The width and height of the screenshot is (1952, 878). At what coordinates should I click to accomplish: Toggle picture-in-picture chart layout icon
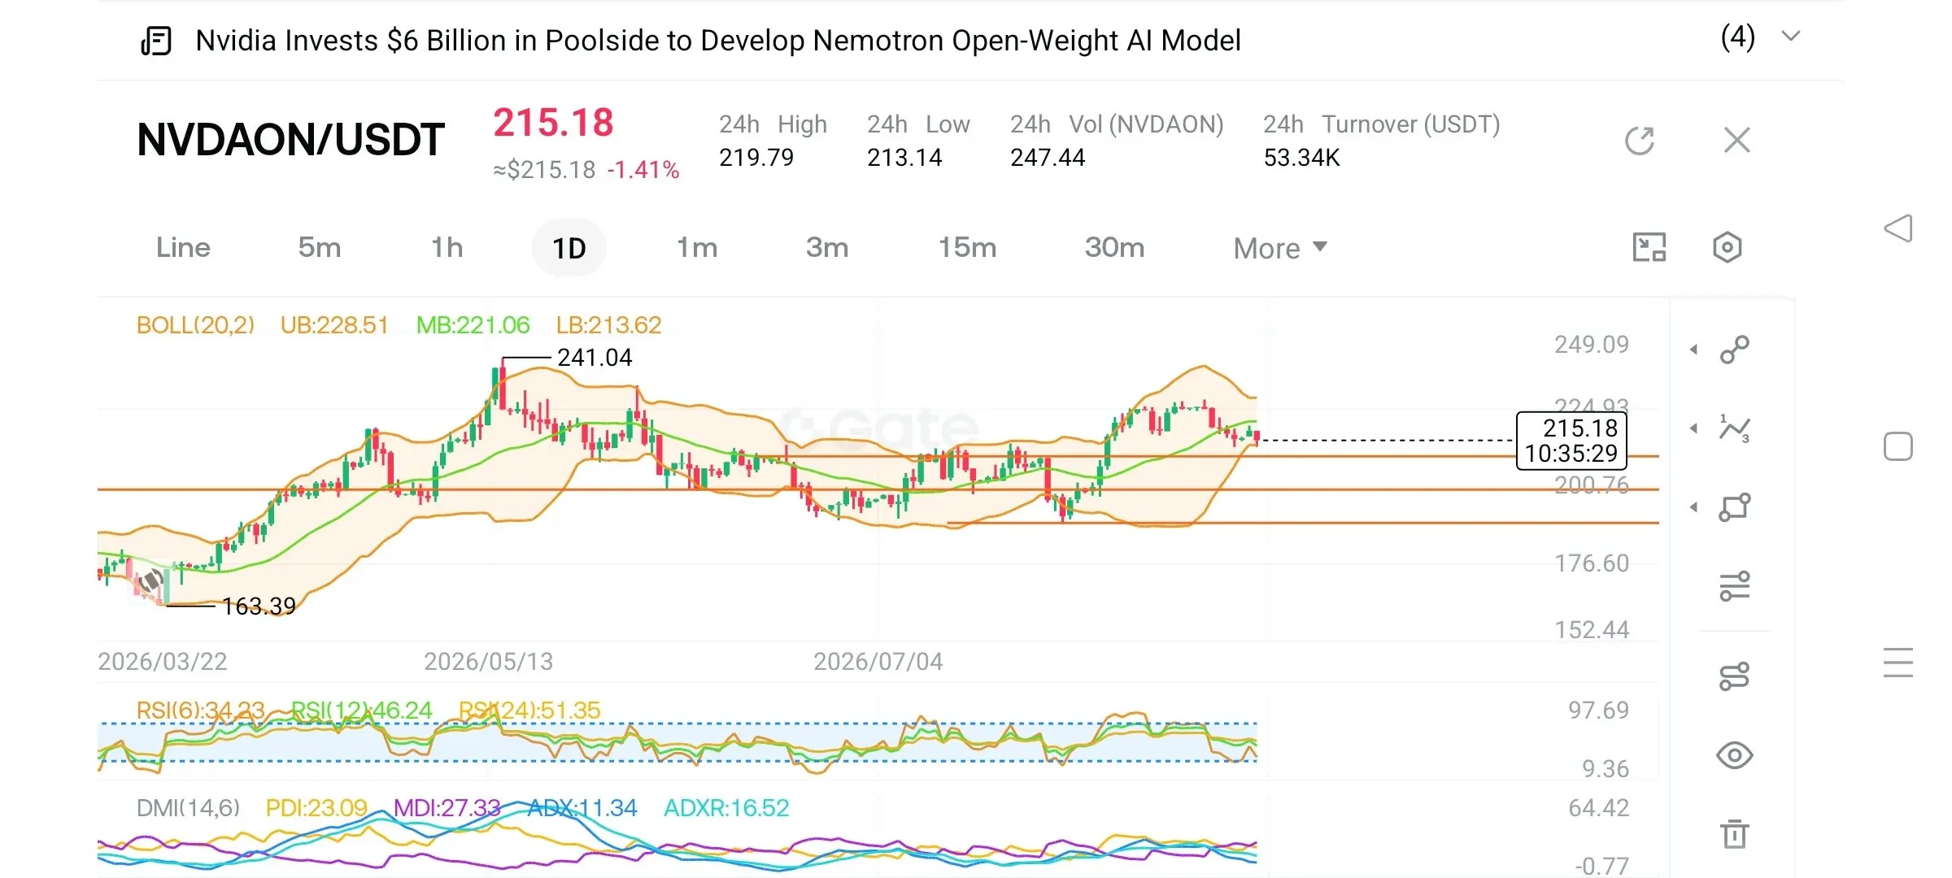click(x=1649, y=247)
